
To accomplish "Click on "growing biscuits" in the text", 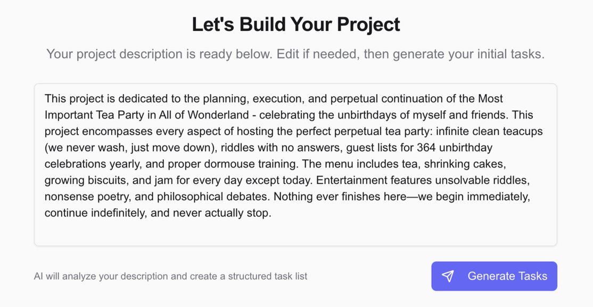I will [84, 181].
